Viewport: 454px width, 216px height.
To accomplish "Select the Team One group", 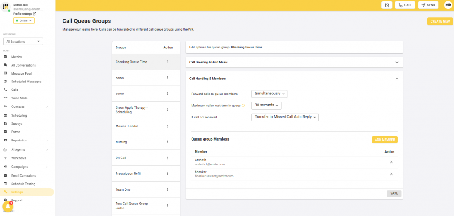I will point(146,189).
